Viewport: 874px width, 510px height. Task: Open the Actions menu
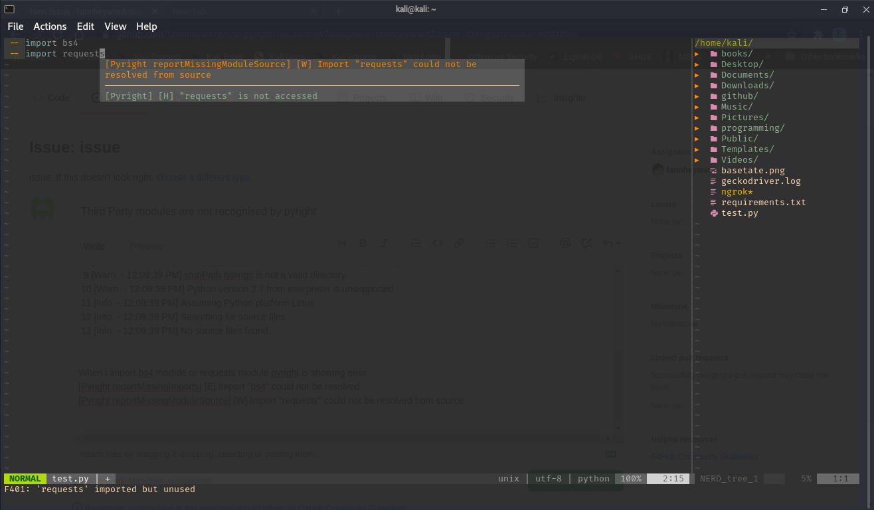tap(50, 27)
